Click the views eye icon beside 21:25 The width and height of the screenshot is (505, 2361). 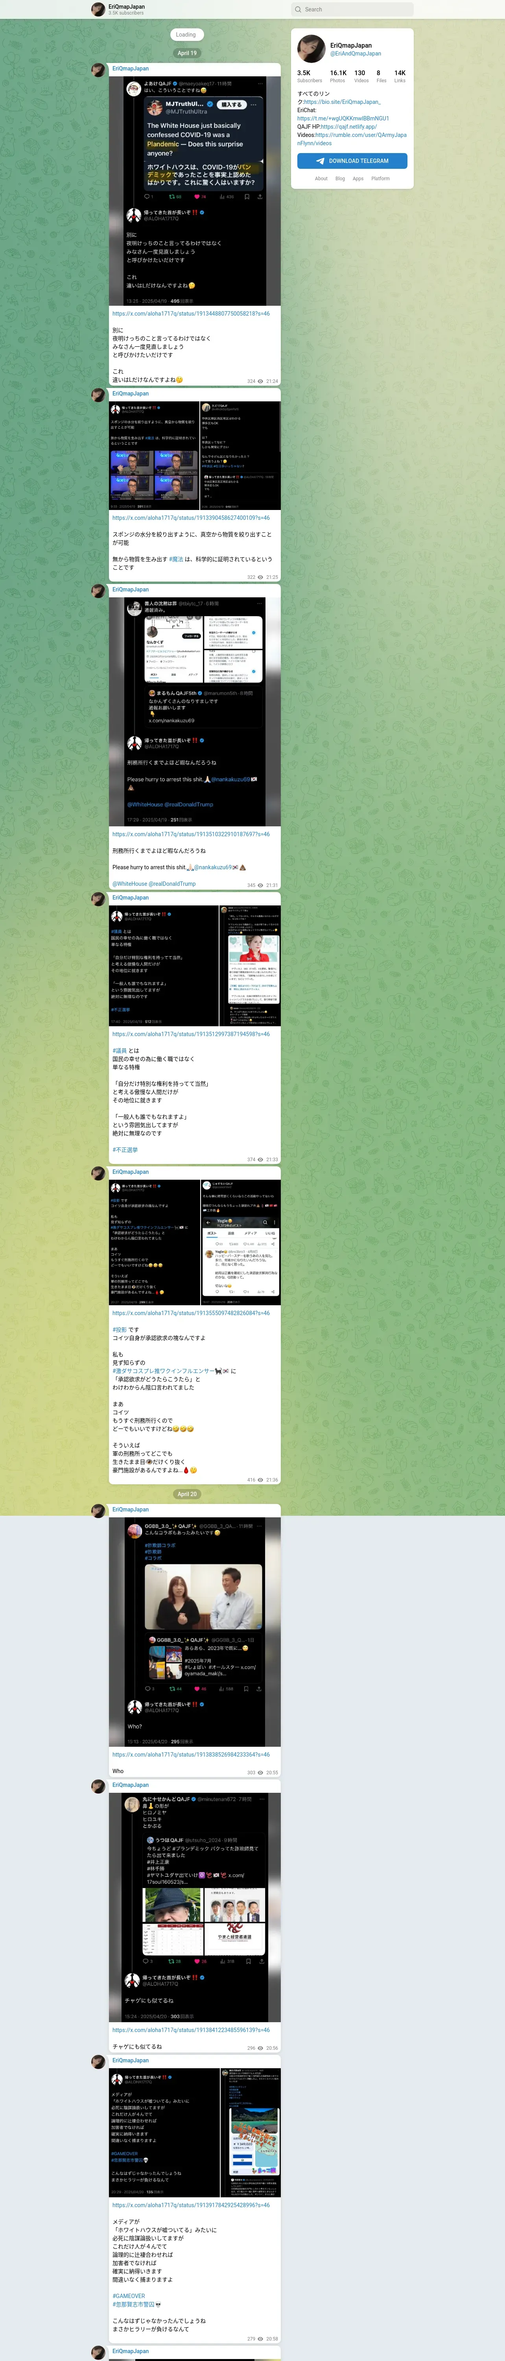260,577
